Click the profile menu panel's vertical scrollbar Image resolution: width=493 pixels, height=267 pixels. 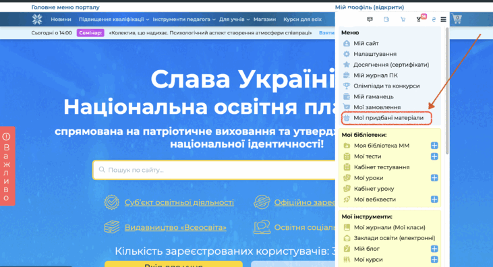coord(447,90)
